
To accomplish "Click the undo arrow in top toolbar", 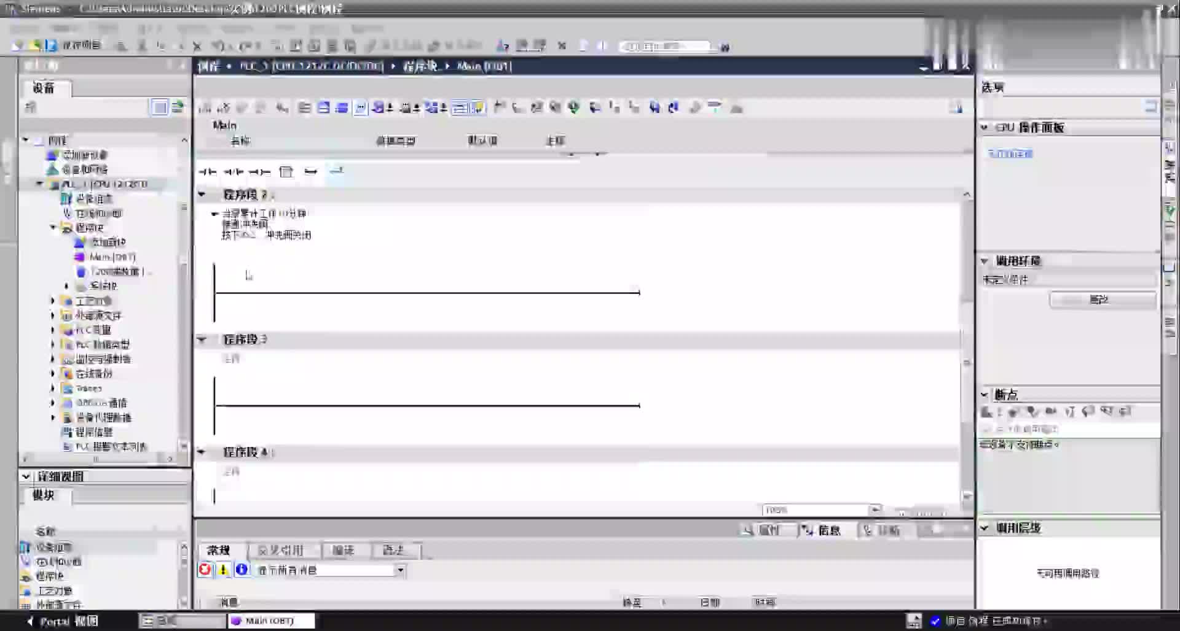I will [218, 46].
